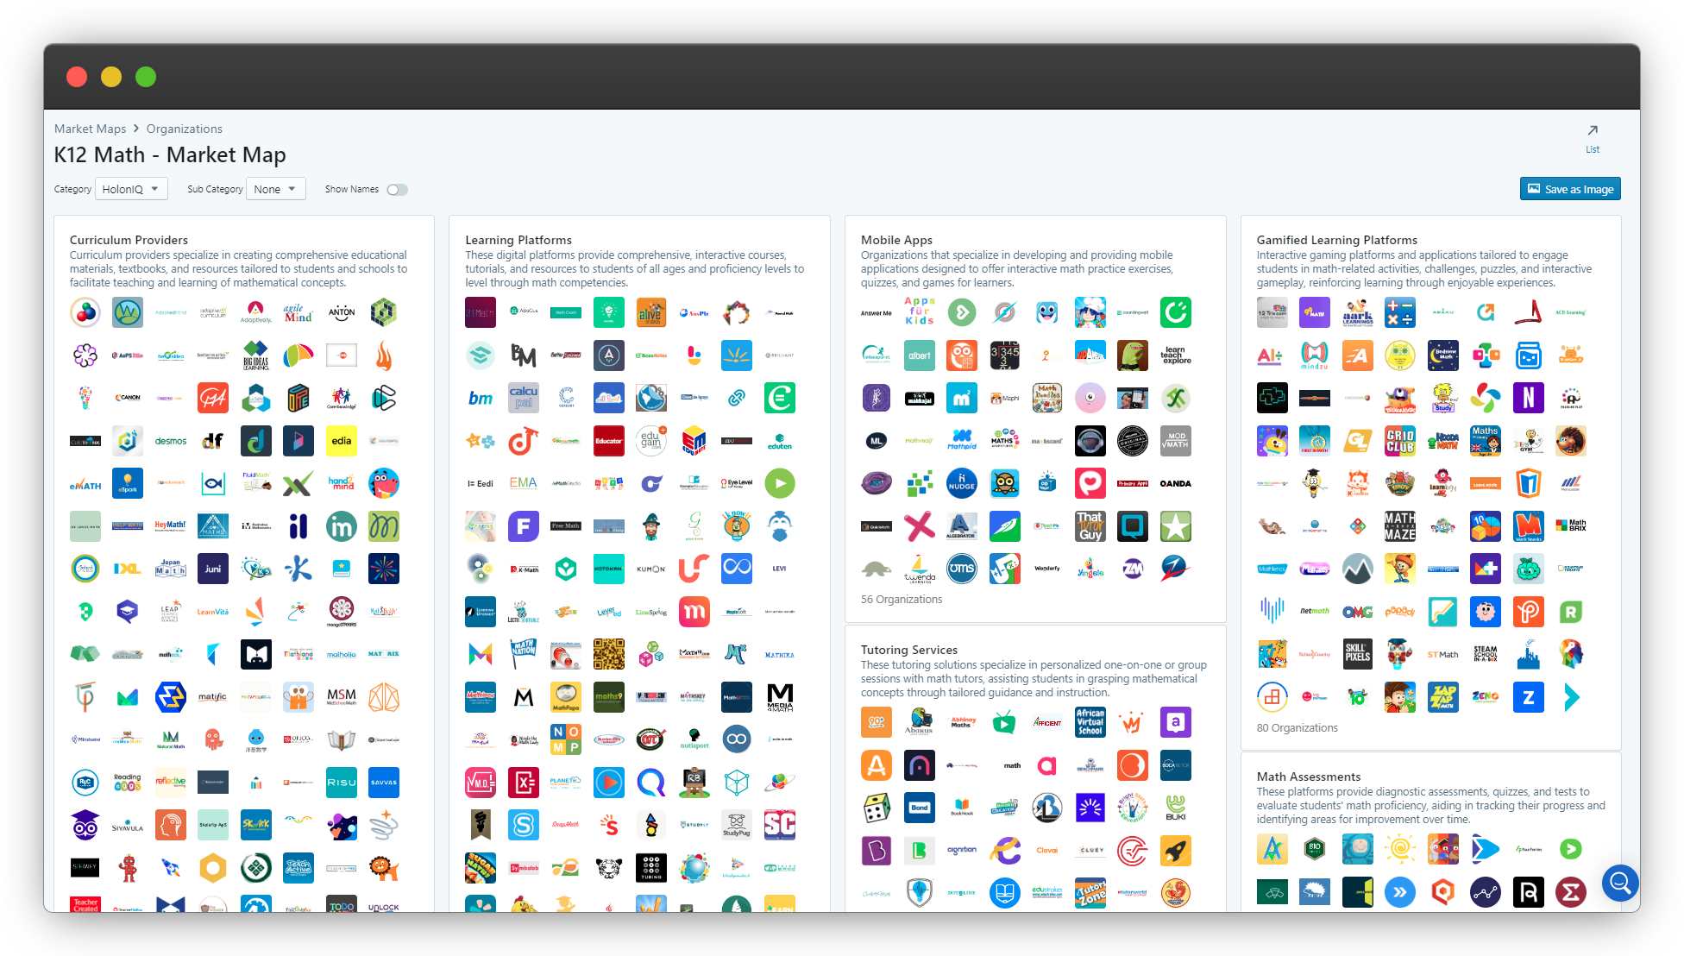Click the Desmos logo in Curriculum Providers
1684x956 pixels.
click(171, 441)
